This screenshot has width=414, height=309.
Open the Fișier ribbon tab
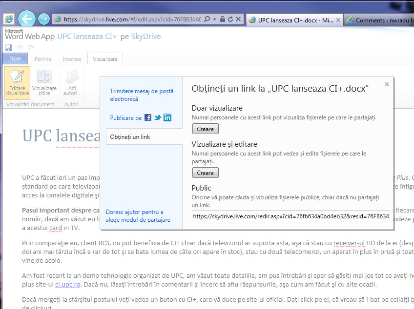pos(15,58)
